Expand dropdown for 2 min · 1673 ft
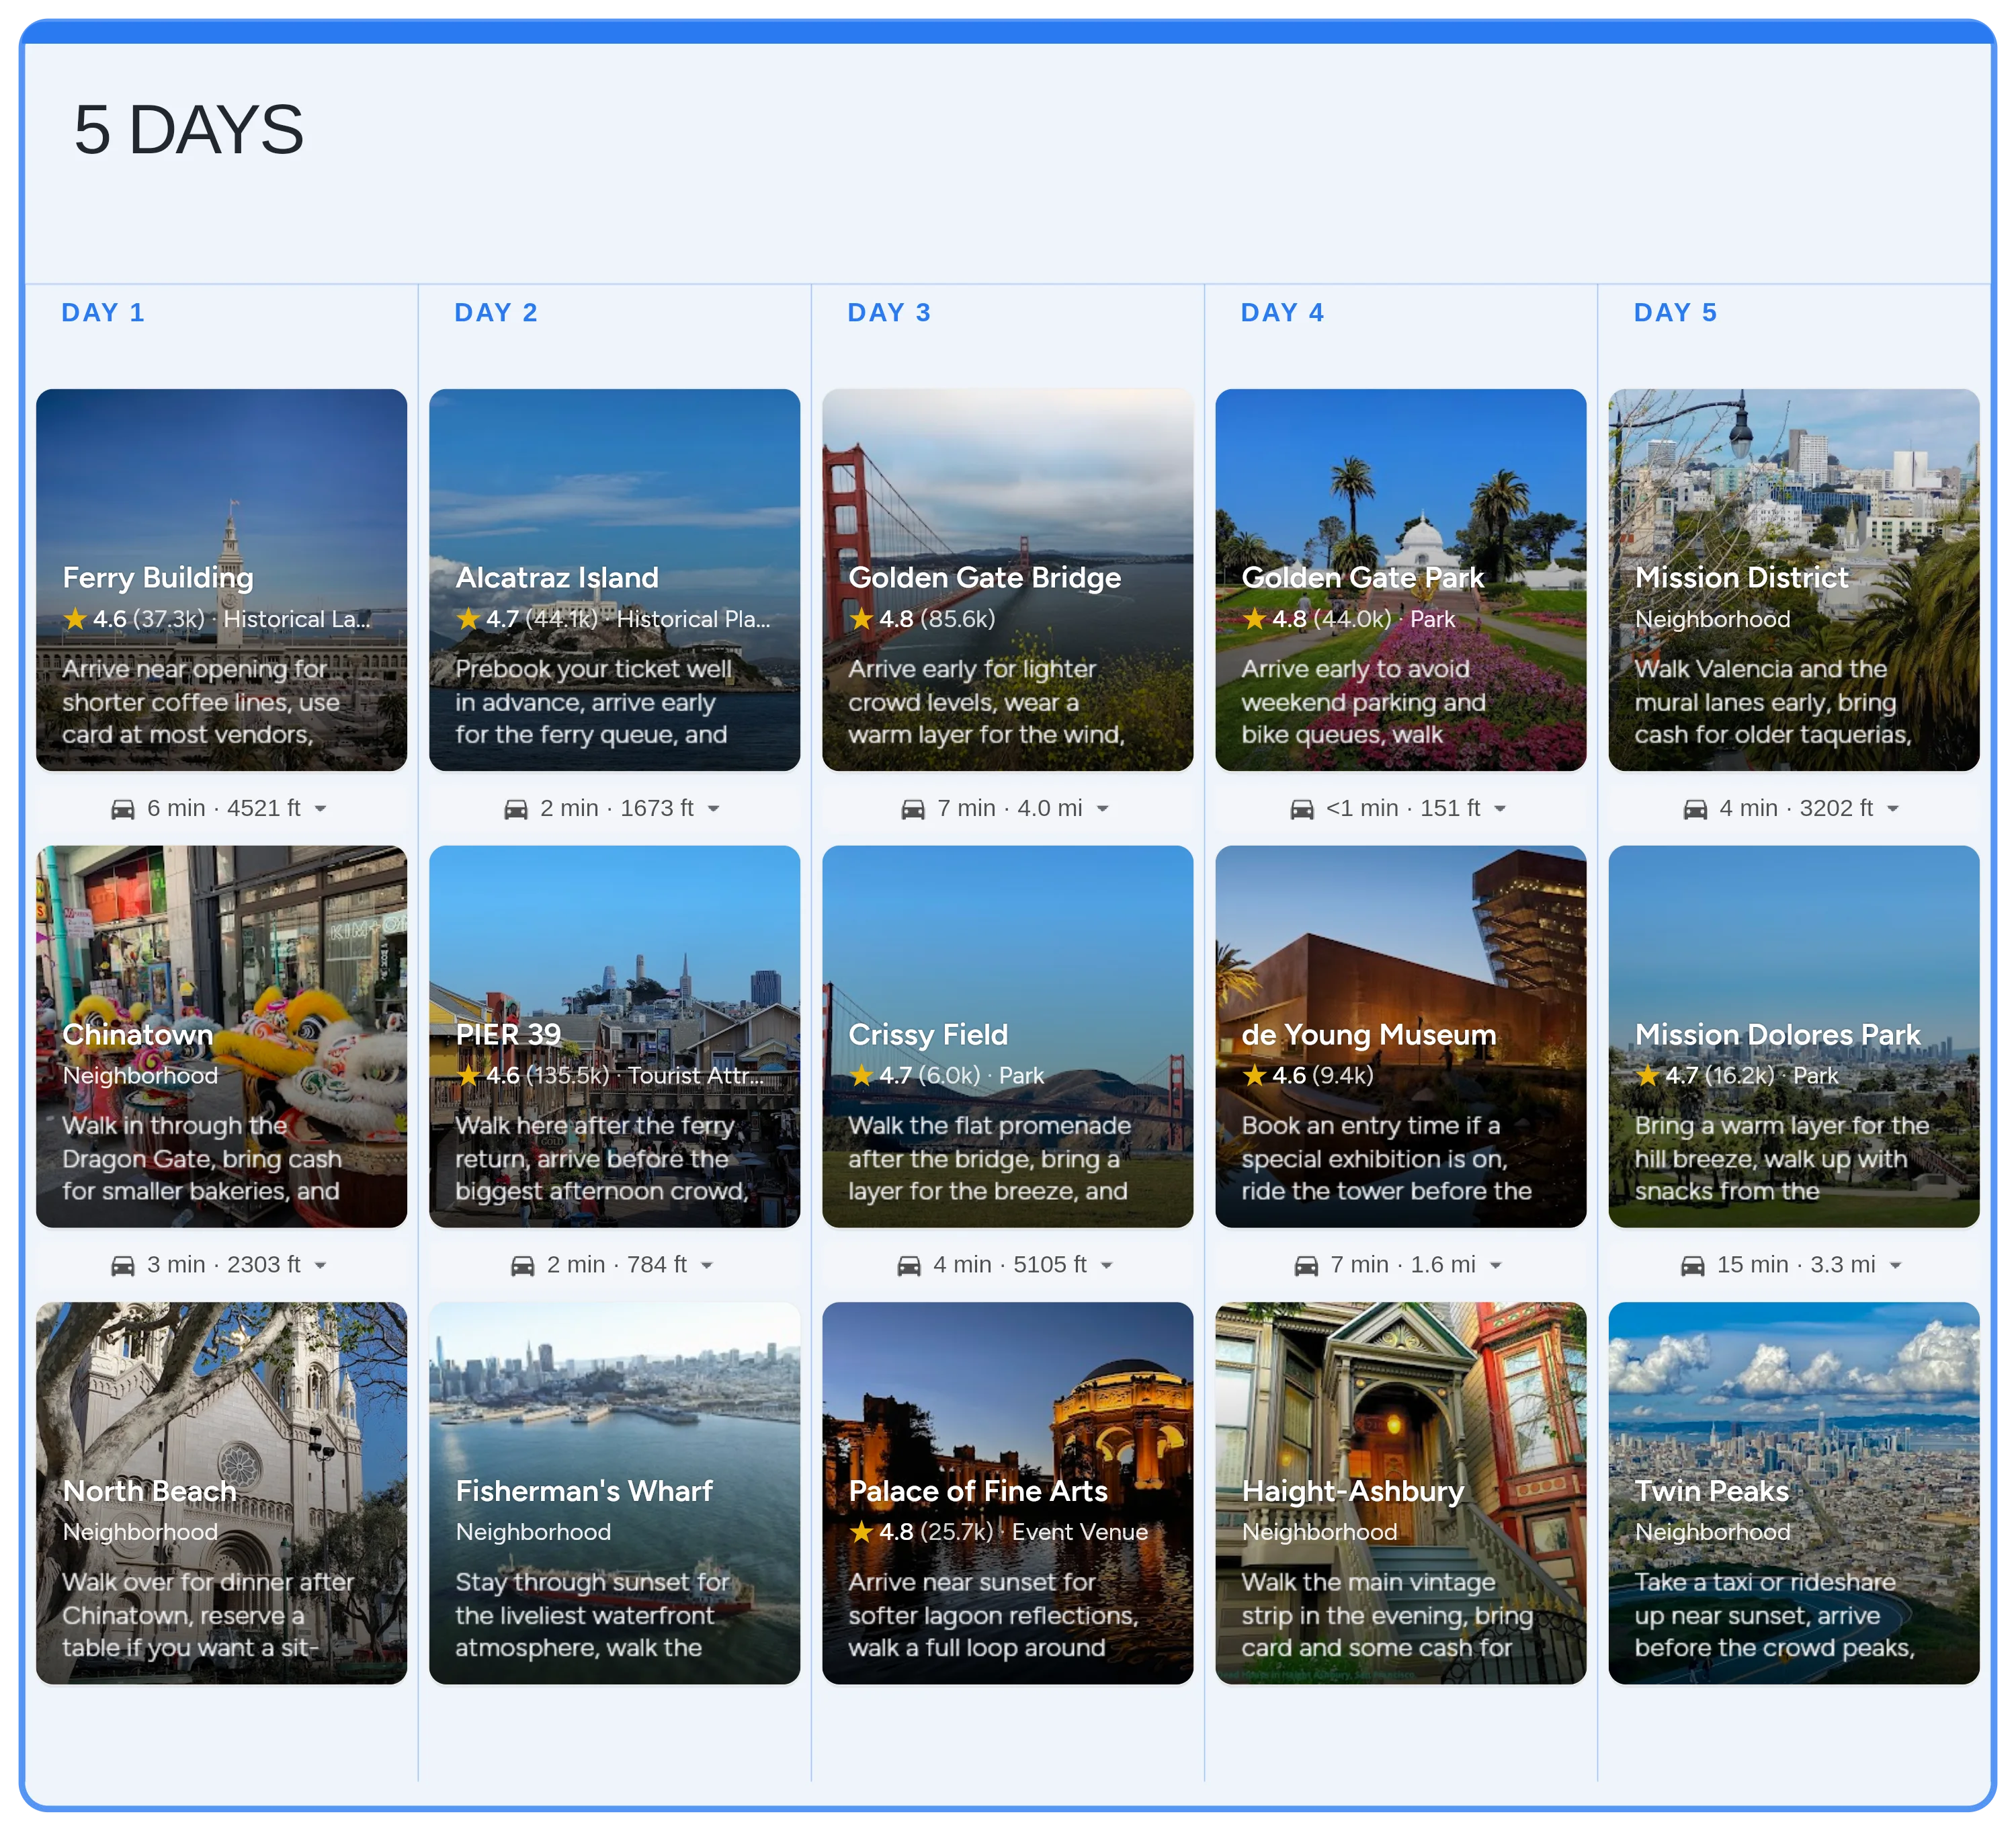The image size is (2016, 1831). 714,809
